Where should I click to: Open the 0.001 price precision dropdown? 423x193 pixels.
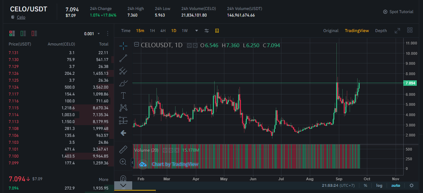(x=92, y=34)
